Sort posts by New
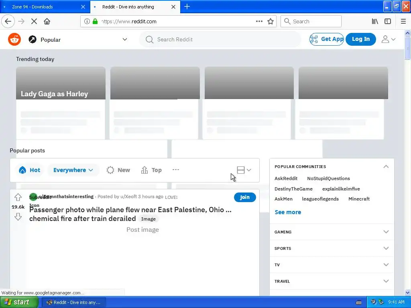This screenshot has width=411, height=308. (118, 170)
